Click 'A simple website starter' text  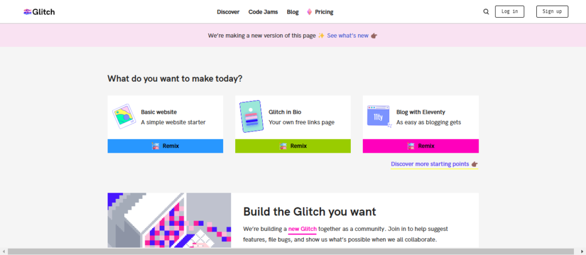173,122
